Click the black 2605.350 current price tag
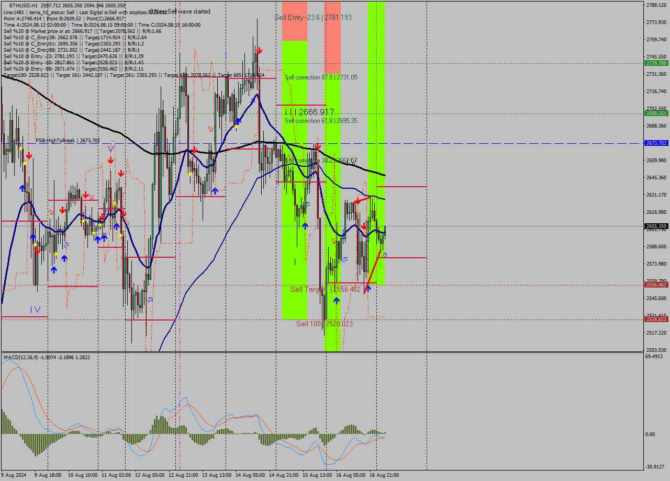The height and width of the screenshot is (481, 670). pyautogui.click(x=656, y=226)
